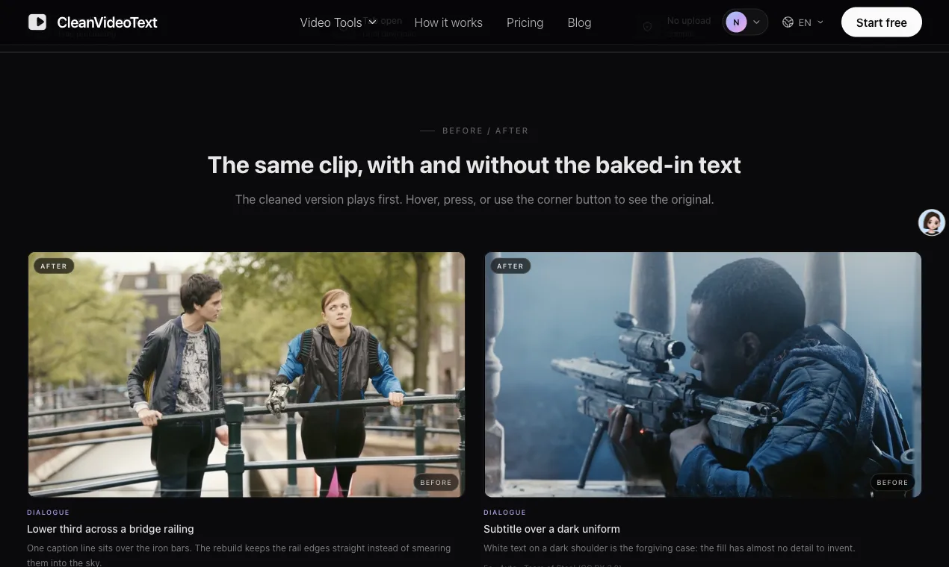Select "Subtitle over a dark uniform" title
This screenshot has width=949, height=567.
[551, 529]
